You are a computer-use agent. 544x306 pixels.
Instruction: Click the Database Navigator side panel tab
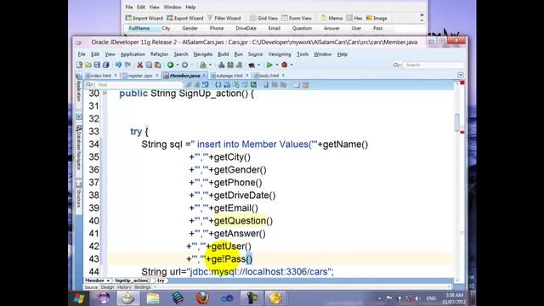pyautogui.click(x=79, y=149)
